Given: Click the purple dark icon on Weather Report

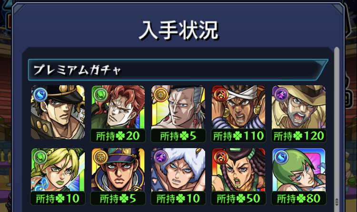Looking at the screenshot, I should [x=161, y=157].
